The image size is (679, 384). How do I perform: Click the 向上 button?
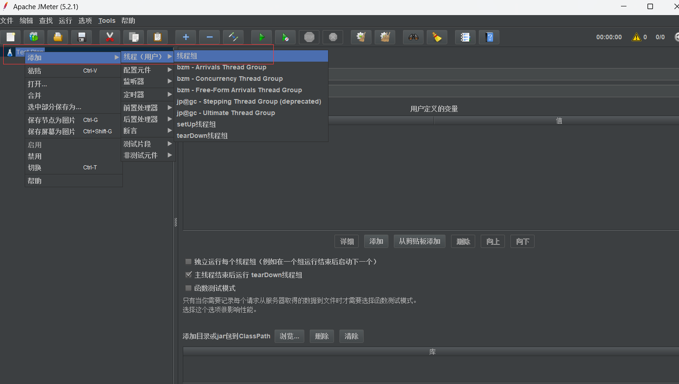[x=493, y=242]
